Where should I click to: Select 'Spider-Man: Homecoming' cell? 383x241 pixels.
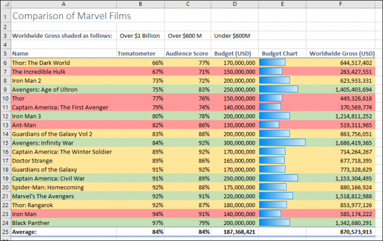tap(63, 187)
